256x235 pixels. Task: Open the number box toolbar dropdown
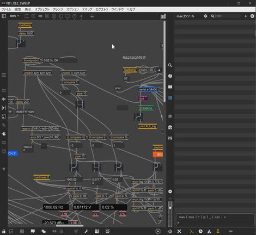pos(60,16)
